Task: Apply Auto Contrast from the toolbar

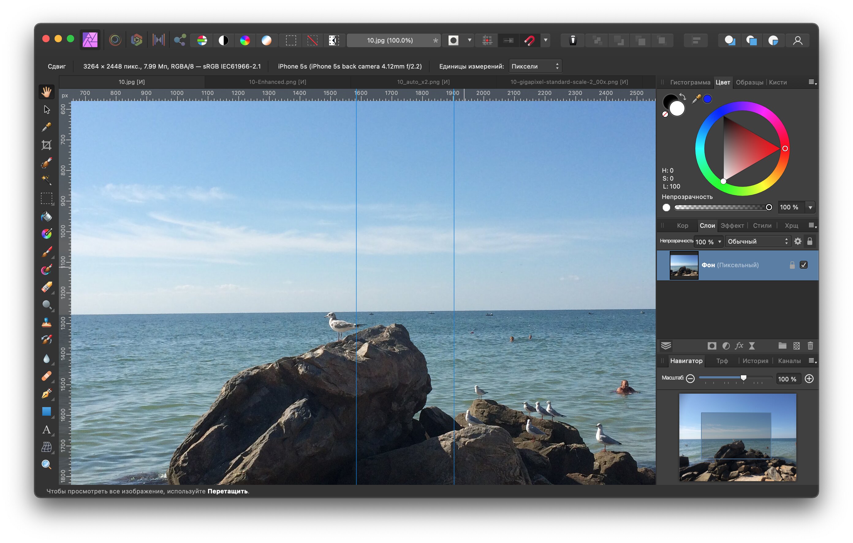Action: (x=224, y=40)
